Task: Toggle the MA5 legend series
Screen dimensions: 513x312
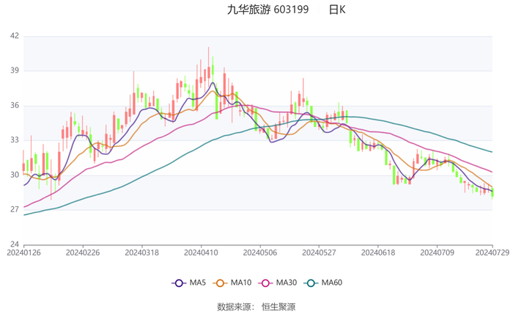Action: tap(189, 283)
